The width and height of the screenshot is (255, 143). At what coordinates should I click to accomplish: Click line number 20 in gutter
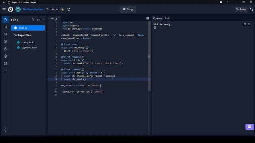pyautogui.click(x=56, y=85)
